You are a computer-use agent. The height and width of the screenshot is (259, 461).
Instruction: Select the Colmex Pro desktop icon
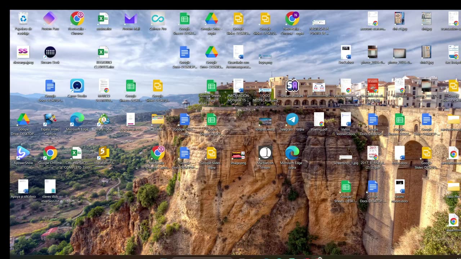click(158, 19)
